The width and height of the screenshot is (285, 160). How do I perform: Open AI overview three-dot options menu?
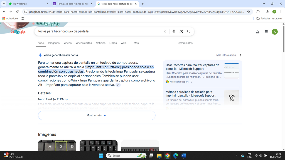click(x=240, y=55)
